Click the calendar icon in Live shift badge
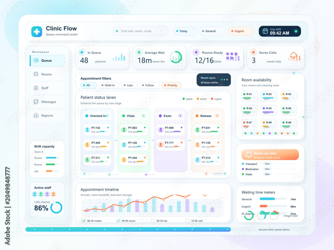The width and height of the screenshot is (334, 250). [x=265, y=31]
